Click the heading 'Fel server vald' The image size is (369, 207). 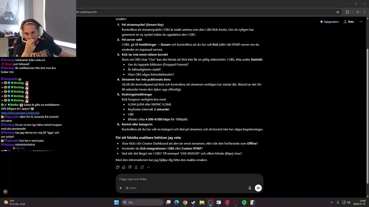coord(132,40)
